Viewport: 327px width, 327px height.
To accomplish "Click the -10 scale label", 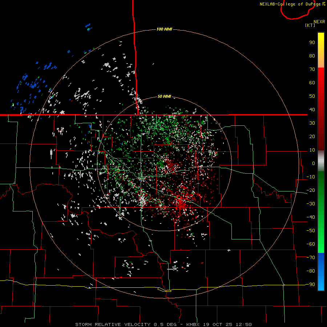I will (x=311, y=177).
